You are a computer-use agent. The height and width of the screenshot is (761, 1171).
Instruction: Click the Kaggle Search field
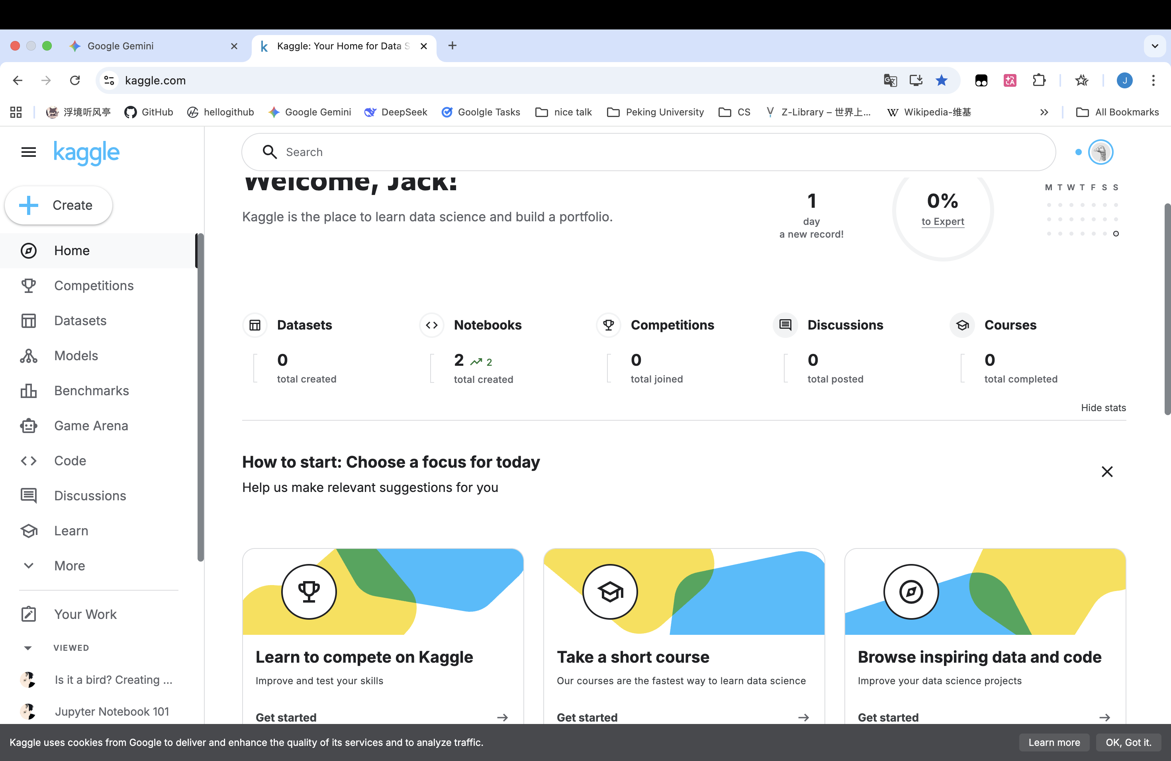(x=648, y=152)
